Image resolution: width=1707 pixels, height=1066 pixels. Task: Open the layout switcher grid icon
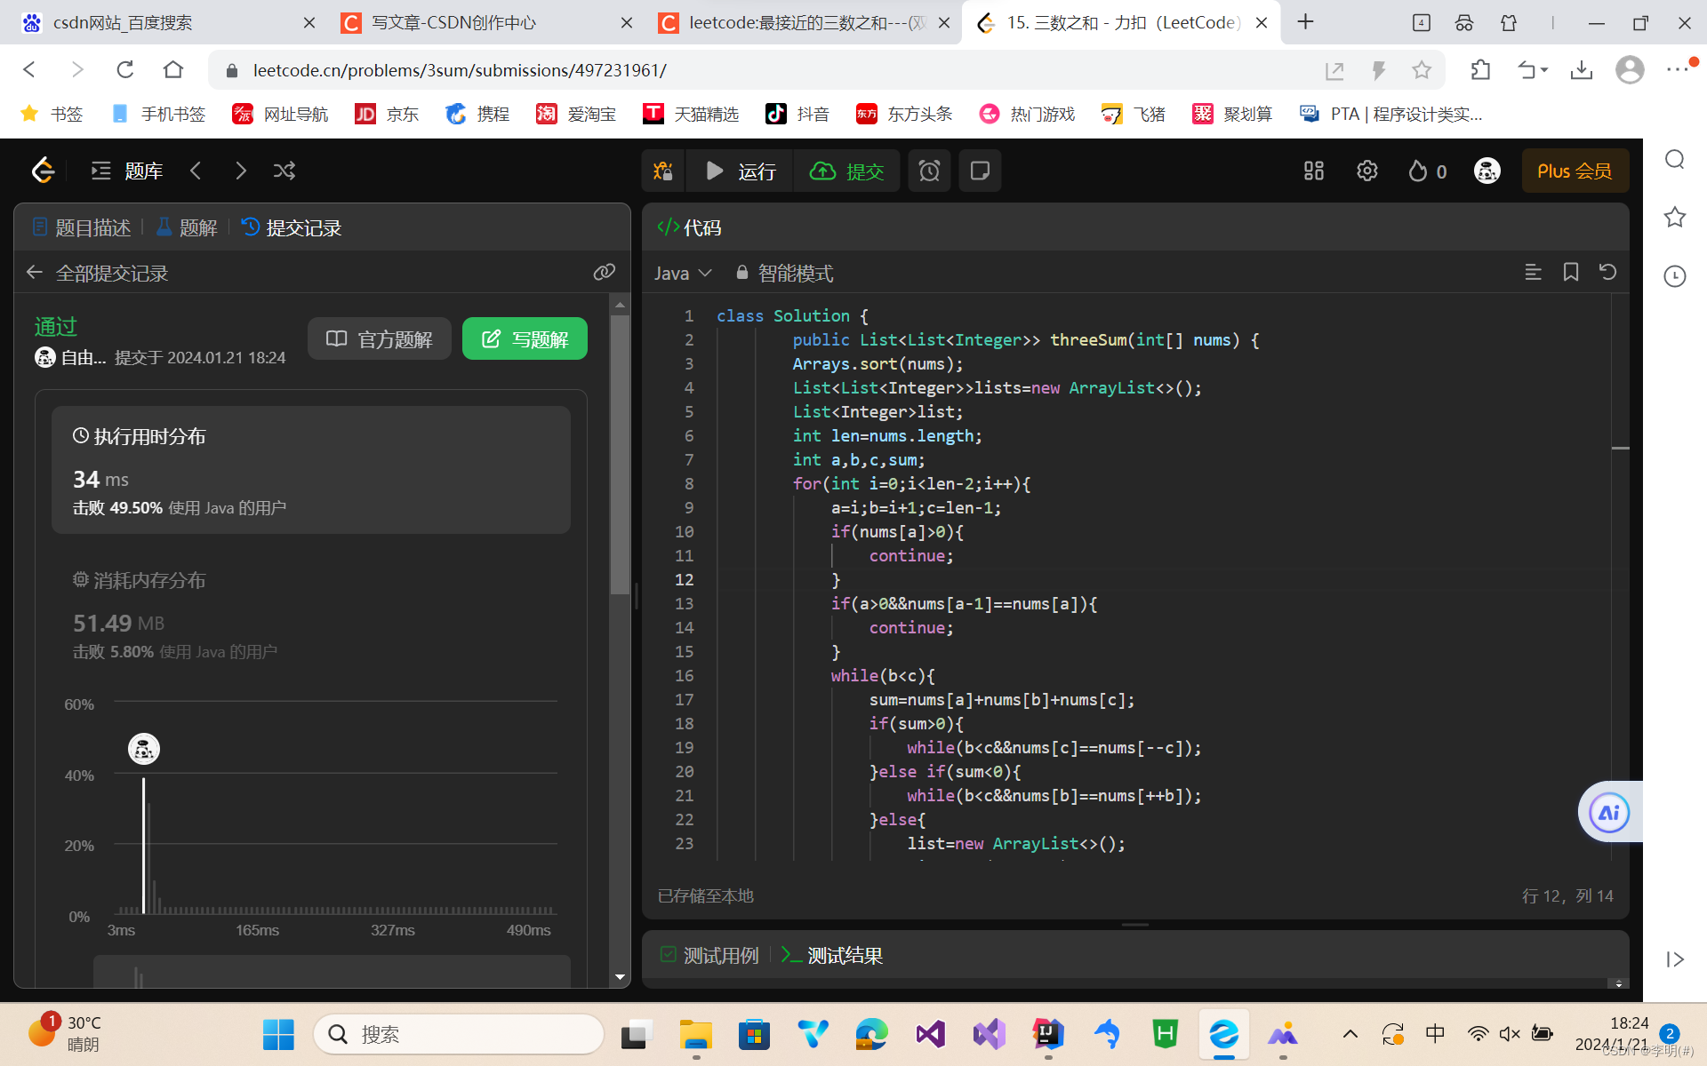(1313, 171)
